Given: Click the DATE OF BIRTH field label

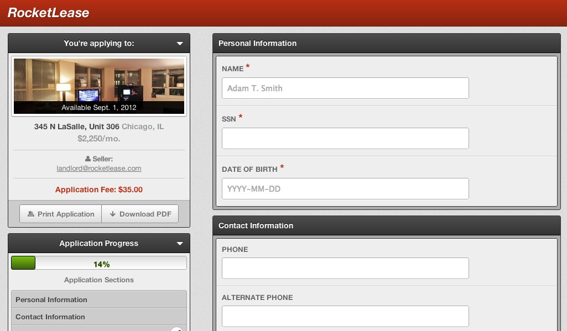Looking at the screenshot, I should pos(249,170).
